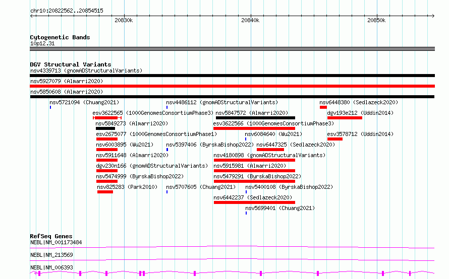449x279 pixels.
Task: Click the right arrow end of the ruler
Action: [433, 16]
